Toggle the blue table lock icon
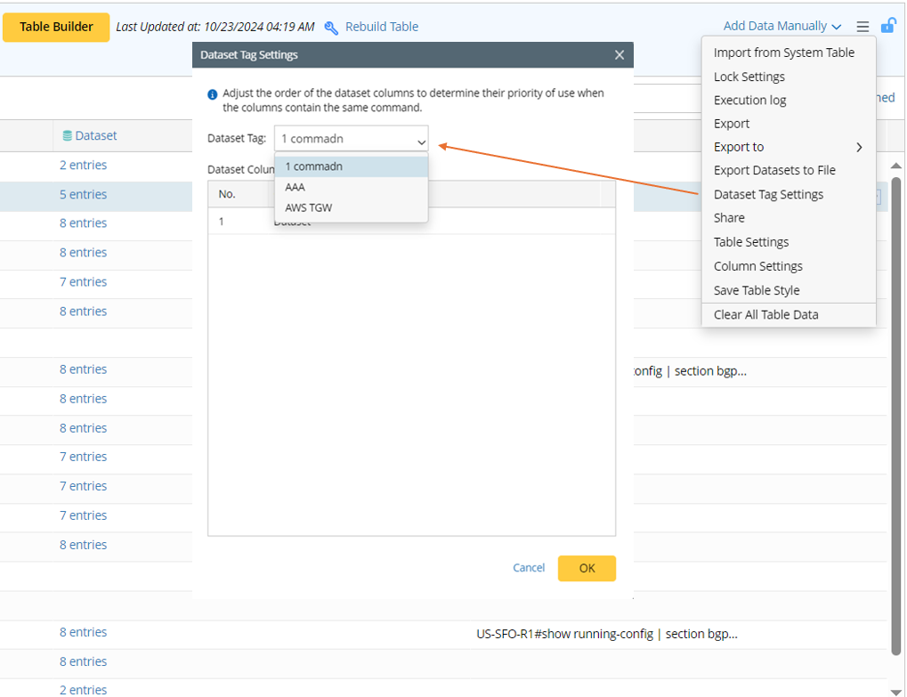The image size is (907, 697). tap(887, 26)
